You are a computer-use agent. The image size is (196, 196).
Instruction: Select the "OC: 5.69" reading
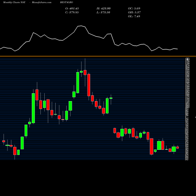tap(134, 9)
